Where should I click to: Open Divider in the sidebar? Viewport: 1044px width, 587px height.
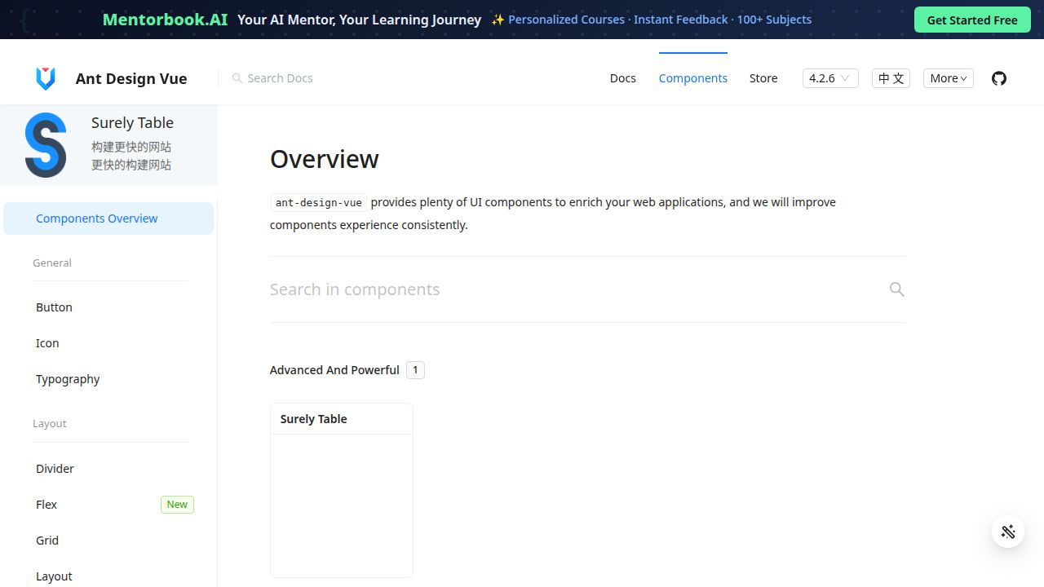click(x=108, y=469)
